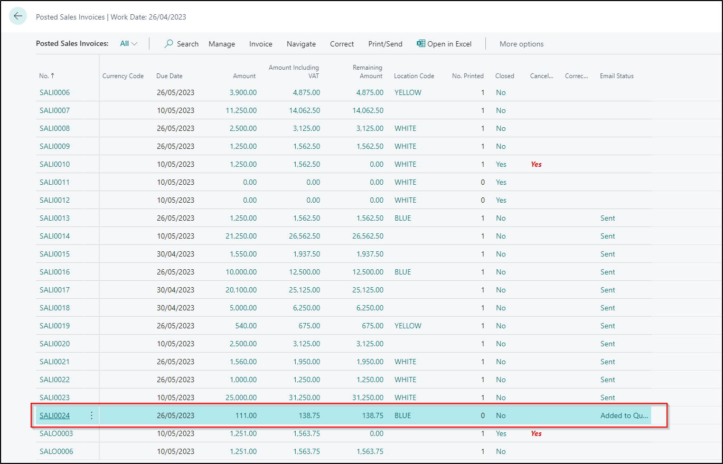Image resolution: width=723 pixels, height=464 pixels.
Task: Open the row options menu for SALI0024
Action: point(91,415)
